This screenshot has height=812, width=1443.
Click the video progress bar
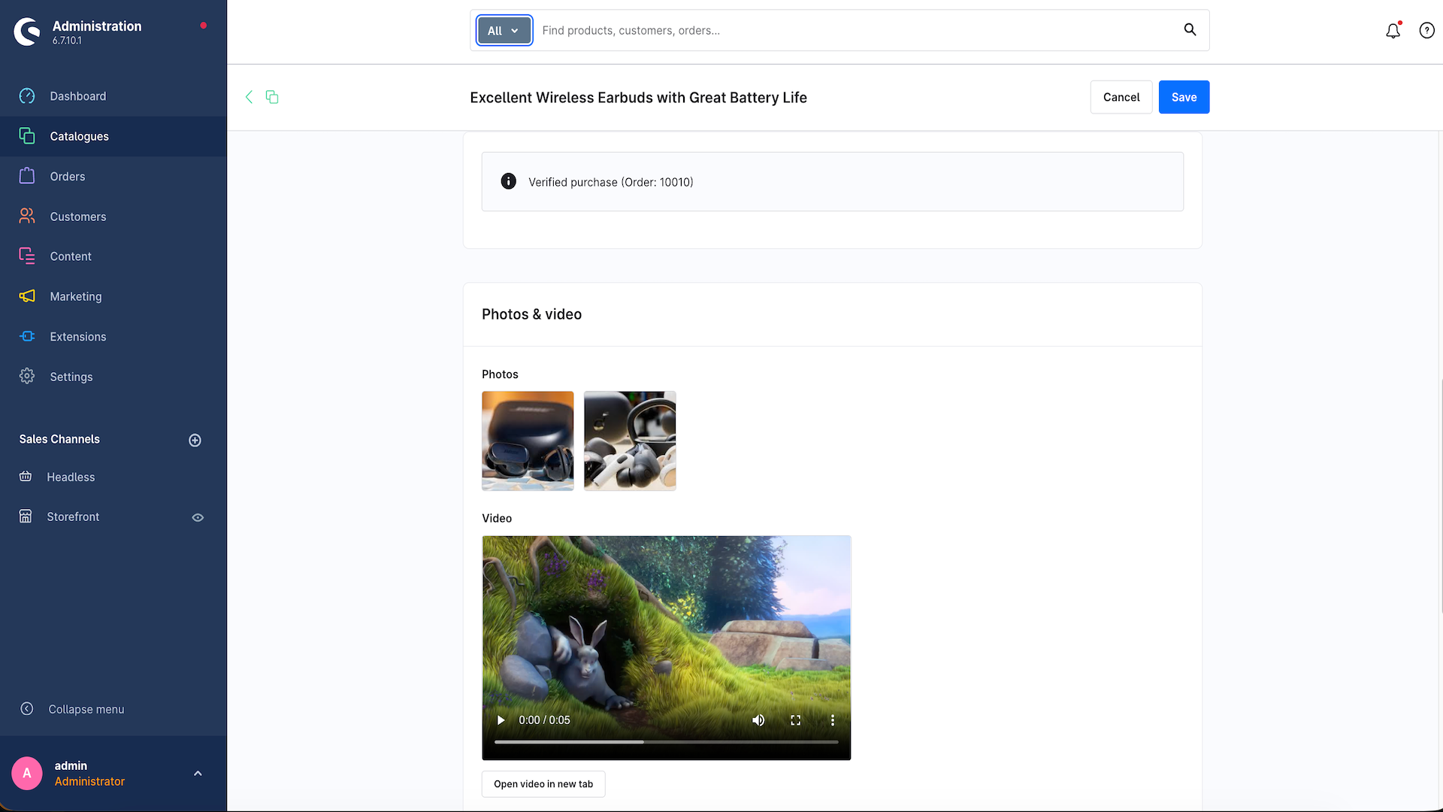(666, 742)
